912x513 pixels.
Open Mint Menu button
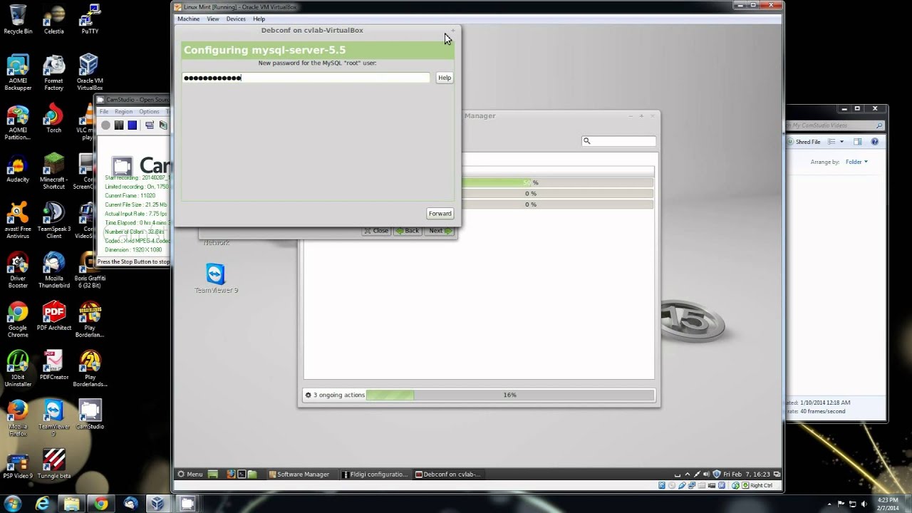coord(190,474)
